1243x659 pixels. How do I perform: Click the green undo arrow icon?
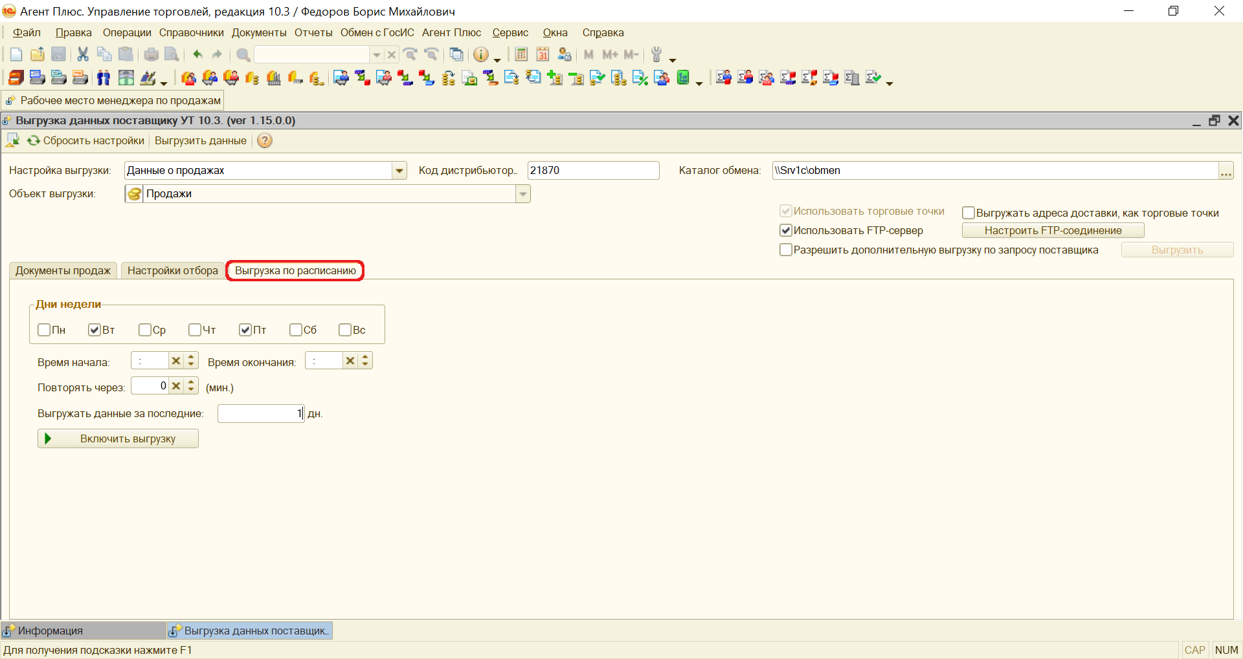[x=197, y=55]
